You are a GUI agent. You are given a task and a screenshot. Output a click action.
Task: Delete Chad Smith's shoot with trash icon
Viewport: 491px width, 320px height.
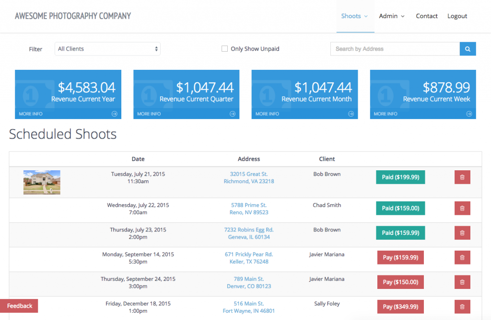(462, 208)
